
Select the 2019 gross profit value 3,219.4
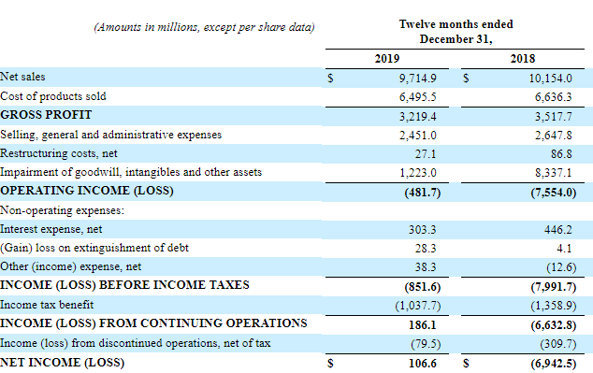tap(417, 117)
